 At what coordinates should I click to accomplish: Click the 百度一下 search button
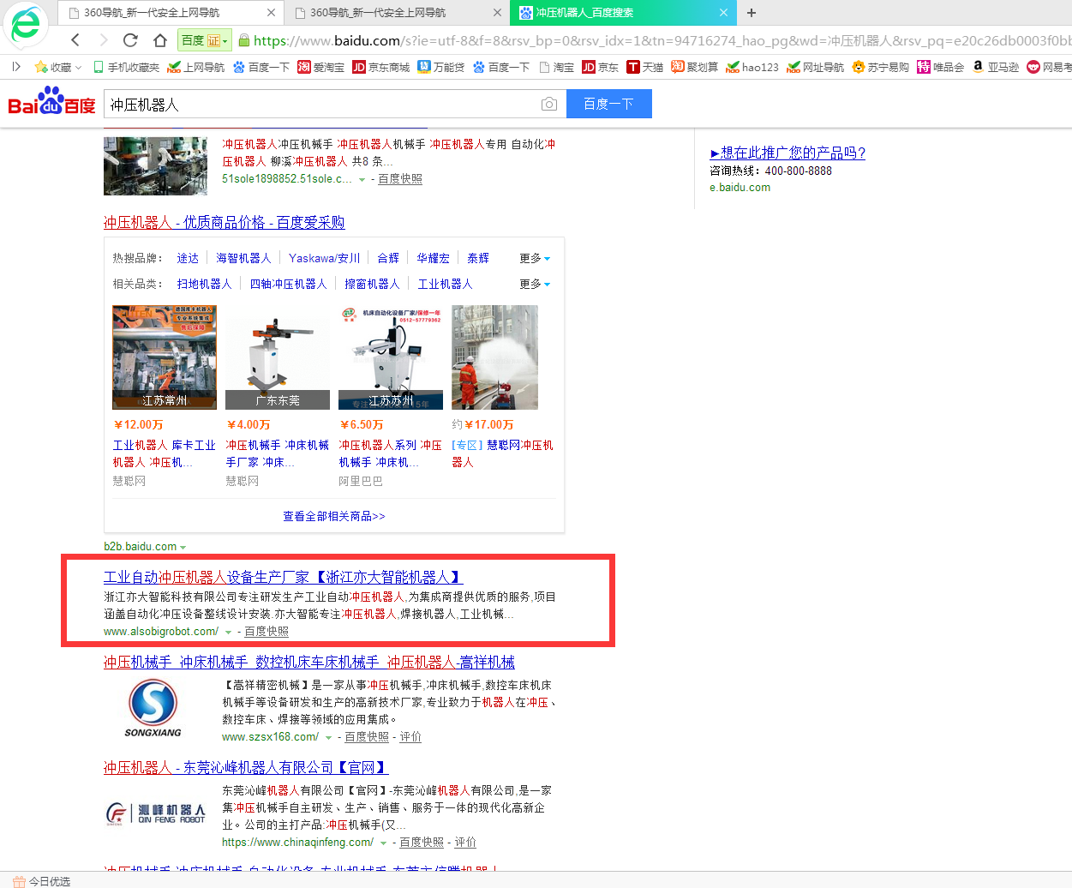click(609, 104)
